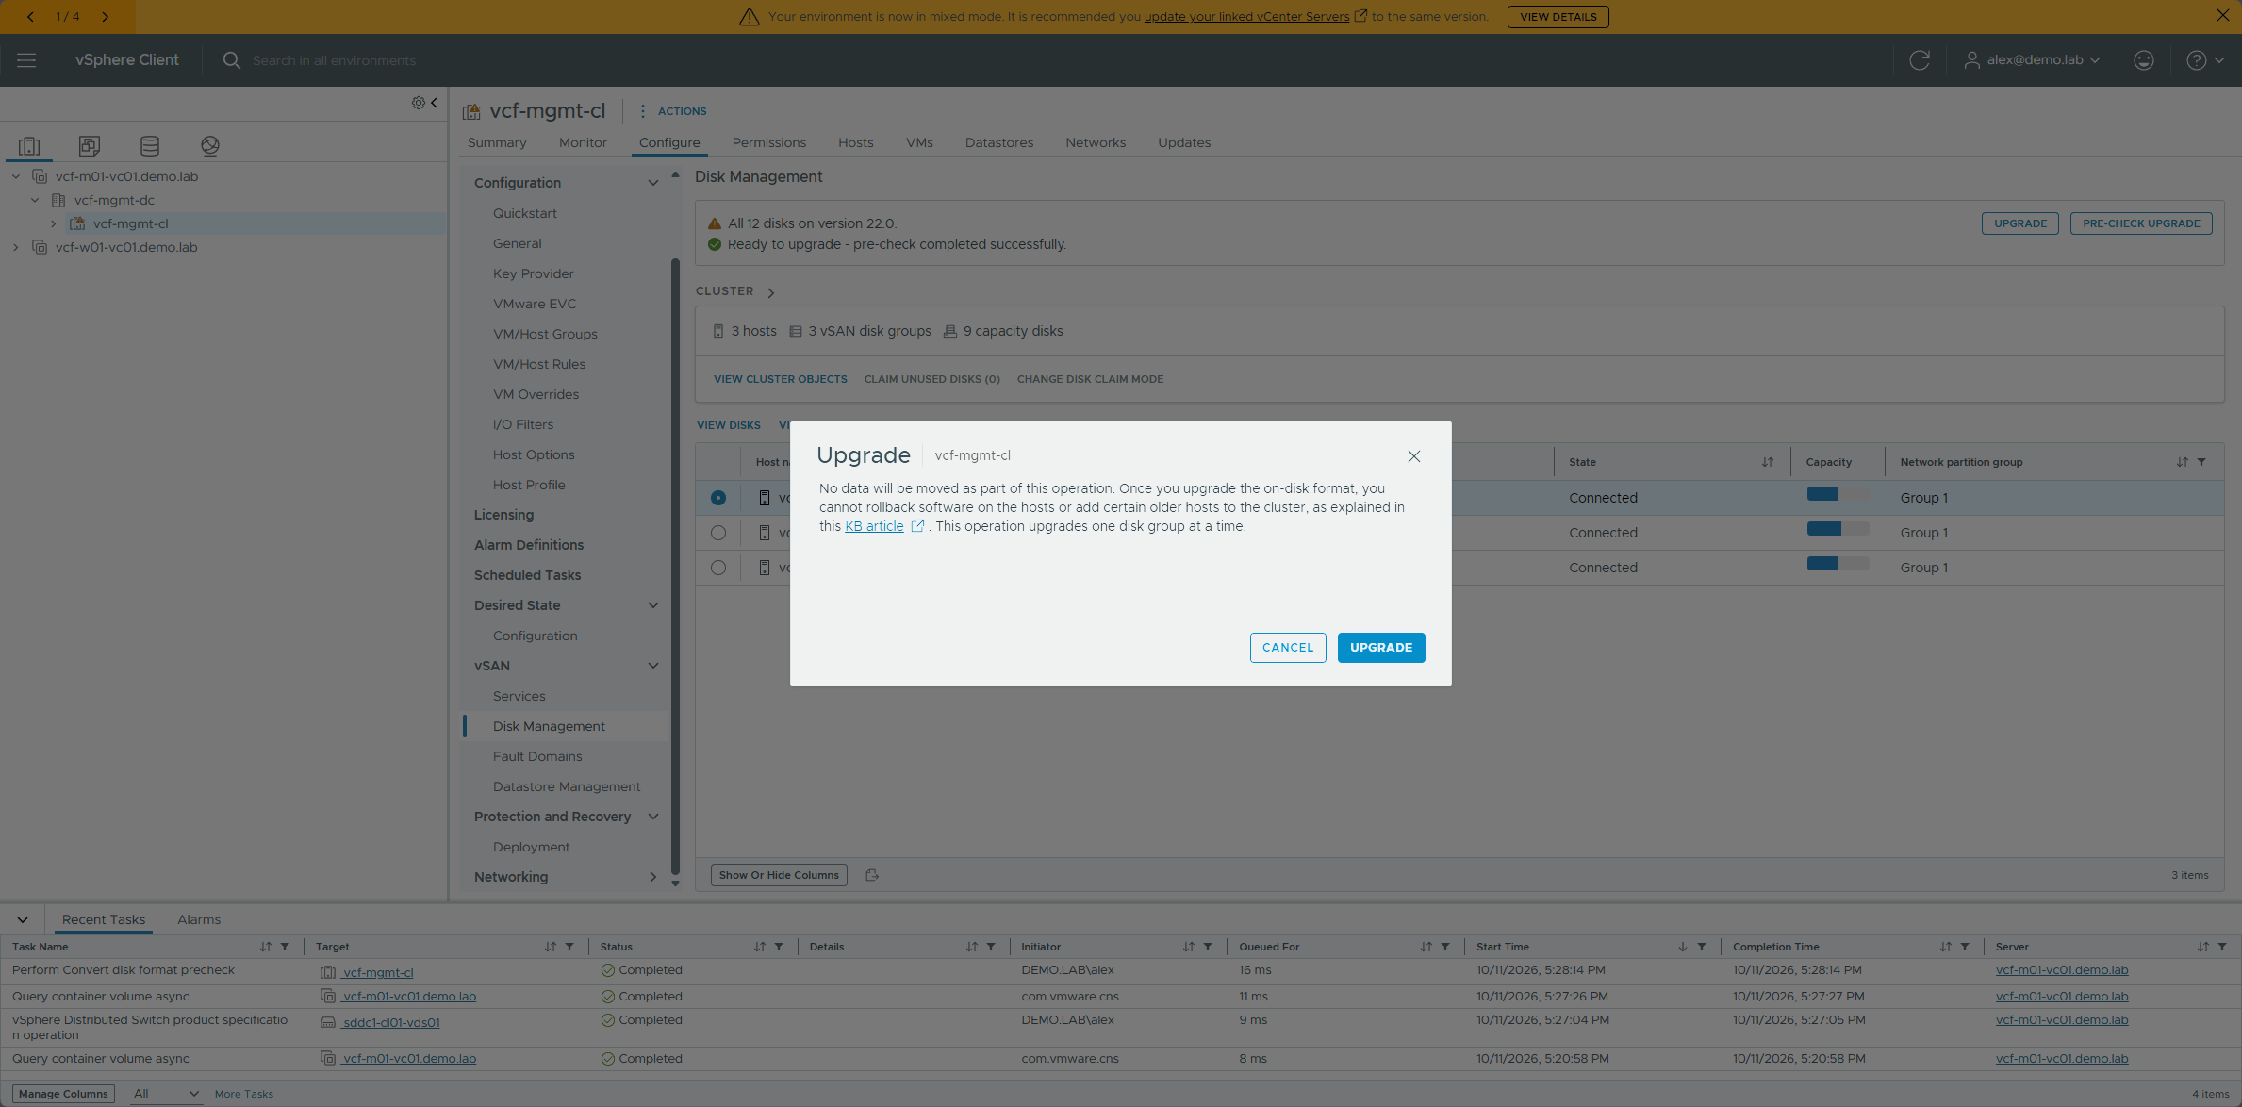Click the capacity bar of first host row
This screenshot has height=1107, width=2242.
(x=1838, y=494)
